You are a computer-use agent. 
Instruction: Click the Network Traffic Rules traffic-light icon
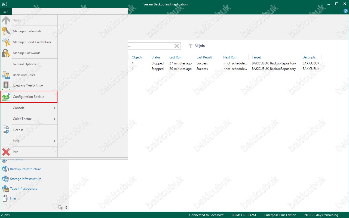[x=6, y=86]
